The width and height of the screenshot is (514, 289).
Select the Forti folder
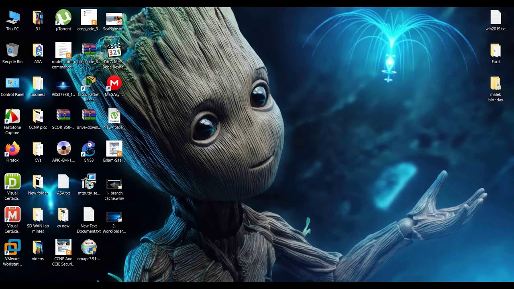496,51
